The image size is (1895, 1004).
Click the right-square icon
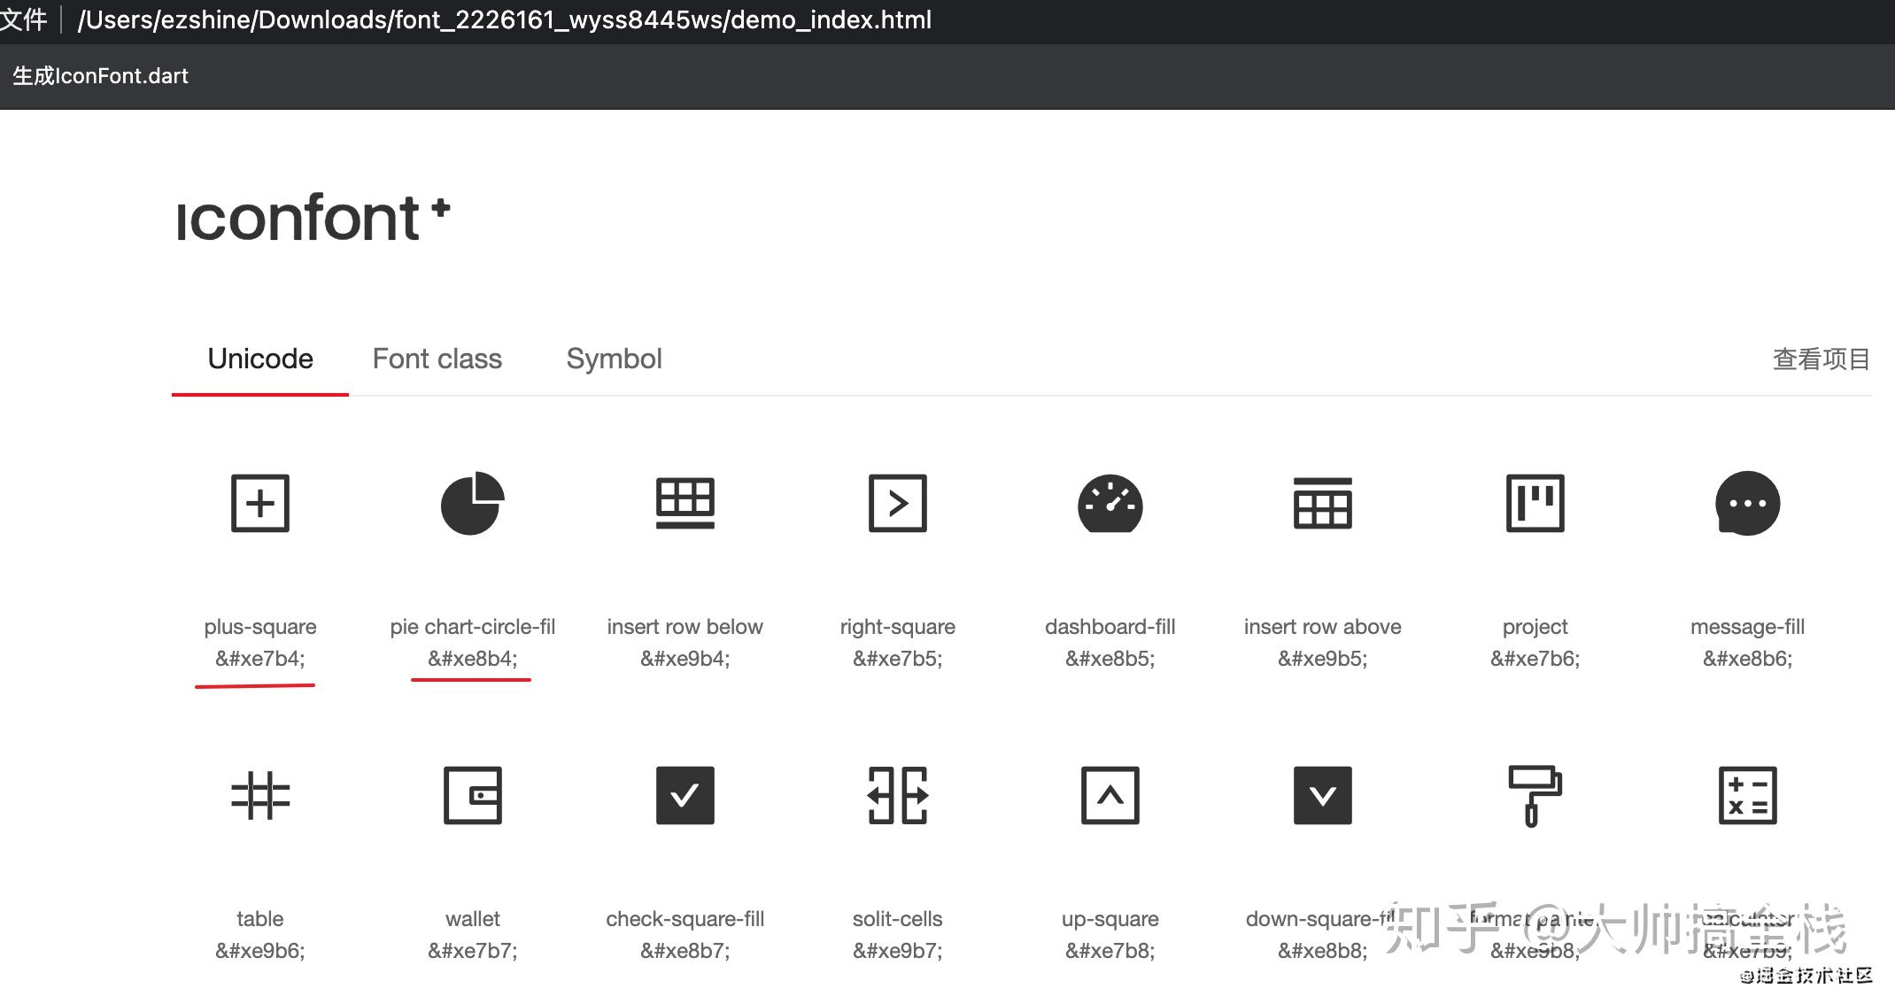point(897,503)
